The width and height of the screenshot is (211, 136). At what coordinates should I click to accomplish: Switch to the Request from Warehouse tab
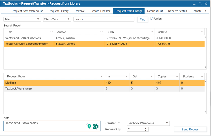tap(27, 11)
